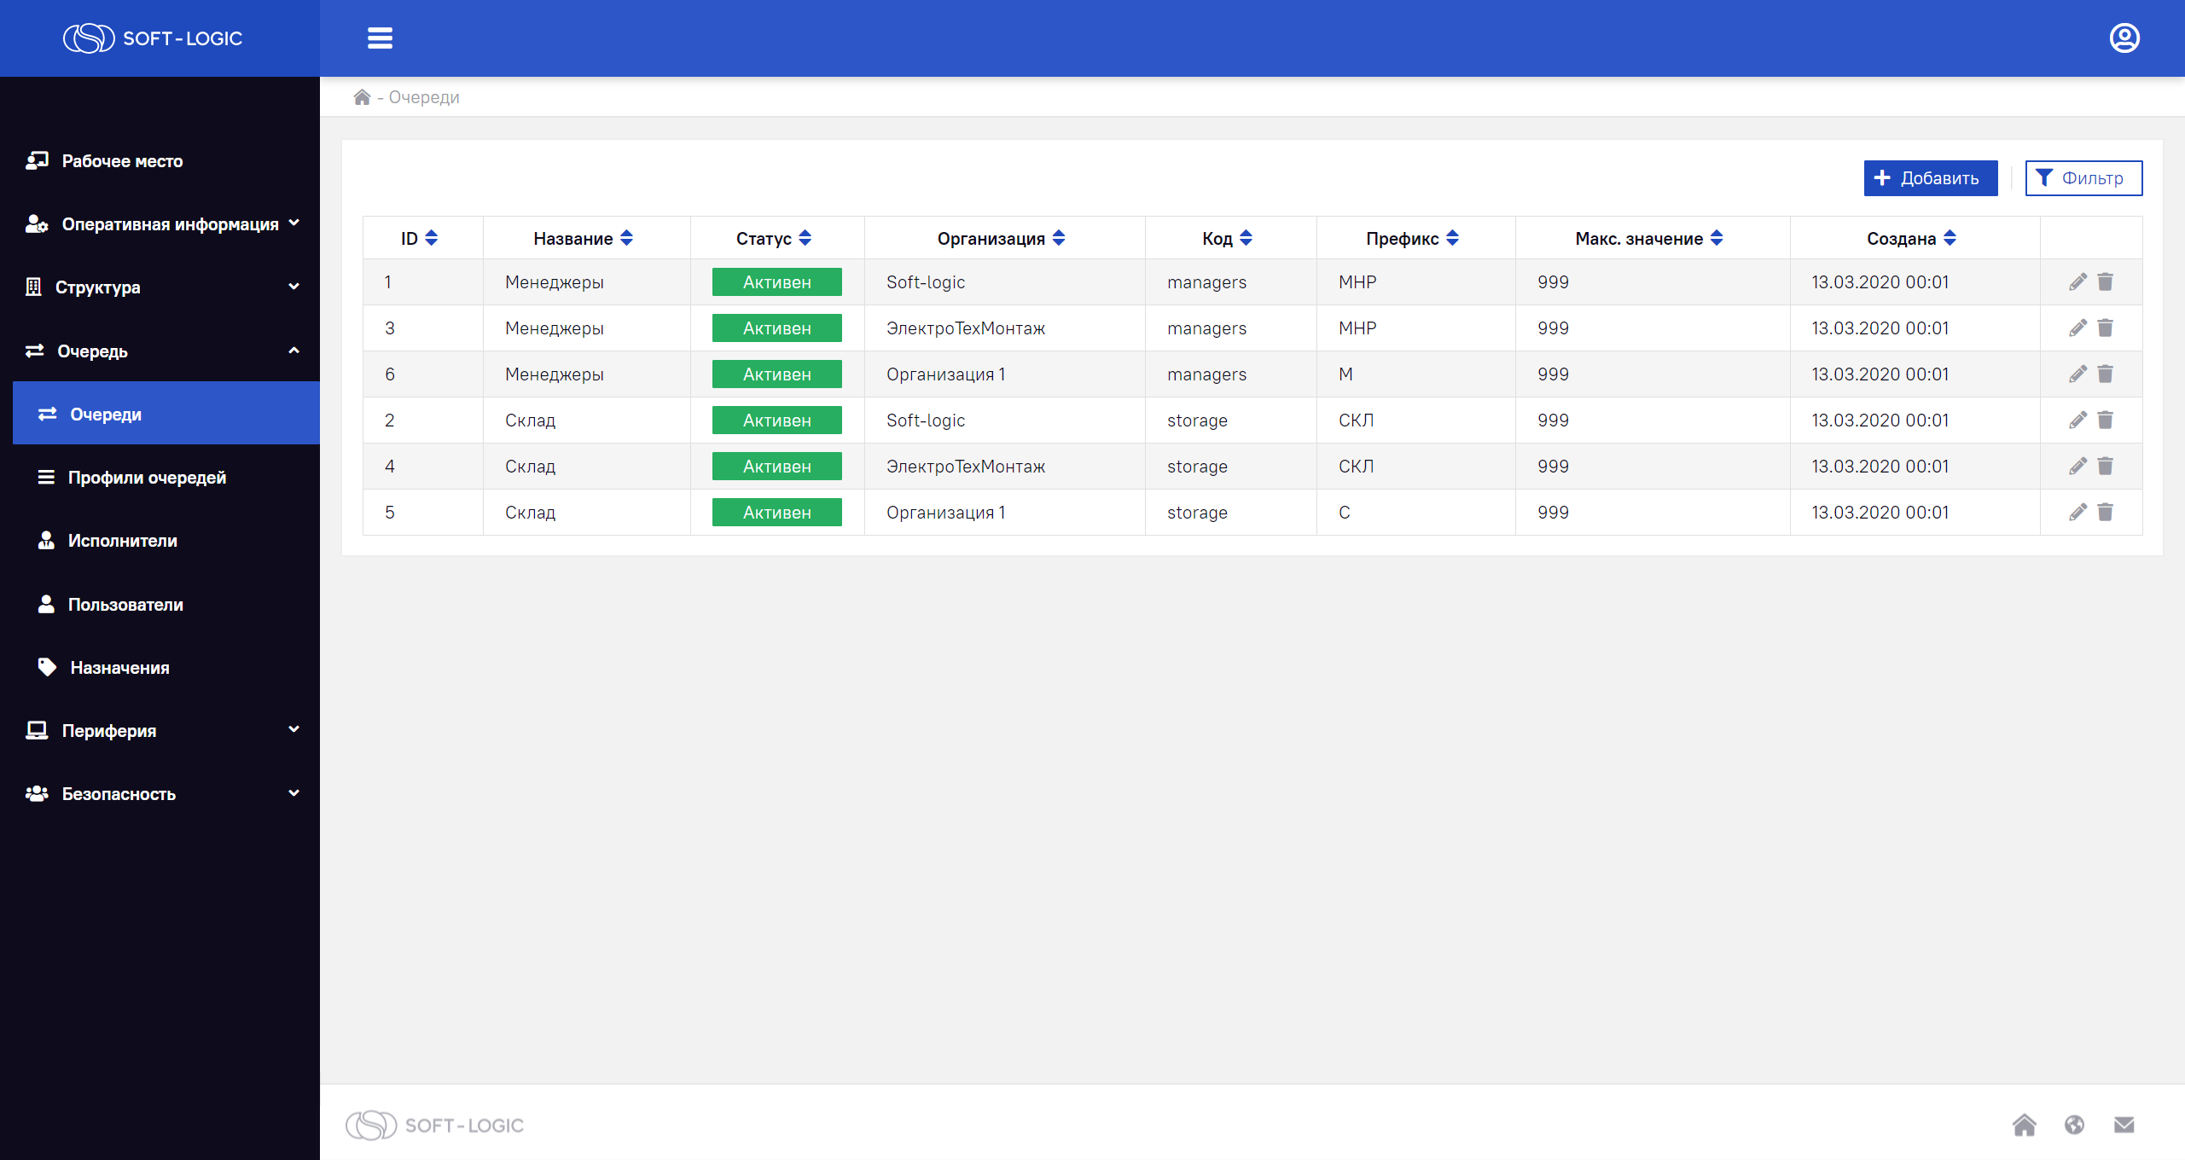Click the footer mail envelope icon
This screenshot has height=1160, width=2185.
click(x=2124, y=1125)
